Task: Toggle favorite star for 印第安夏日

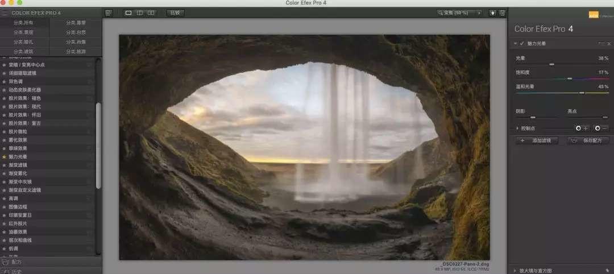Action: [5, 215]
